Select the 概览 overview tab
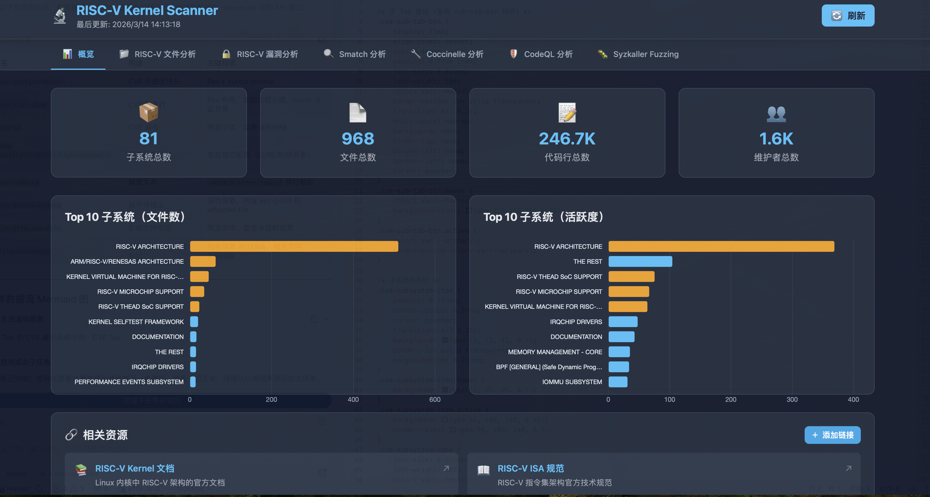This screenshot has height=497, width=930. (78, 54)
